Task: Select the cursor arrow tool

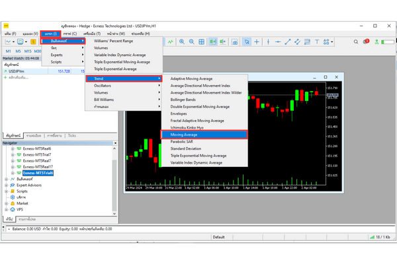Action: 247,41
